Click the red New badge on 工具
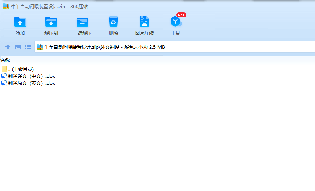Viewport: 315px width, 191px height. pyautogui.click(x=181, y=15)
